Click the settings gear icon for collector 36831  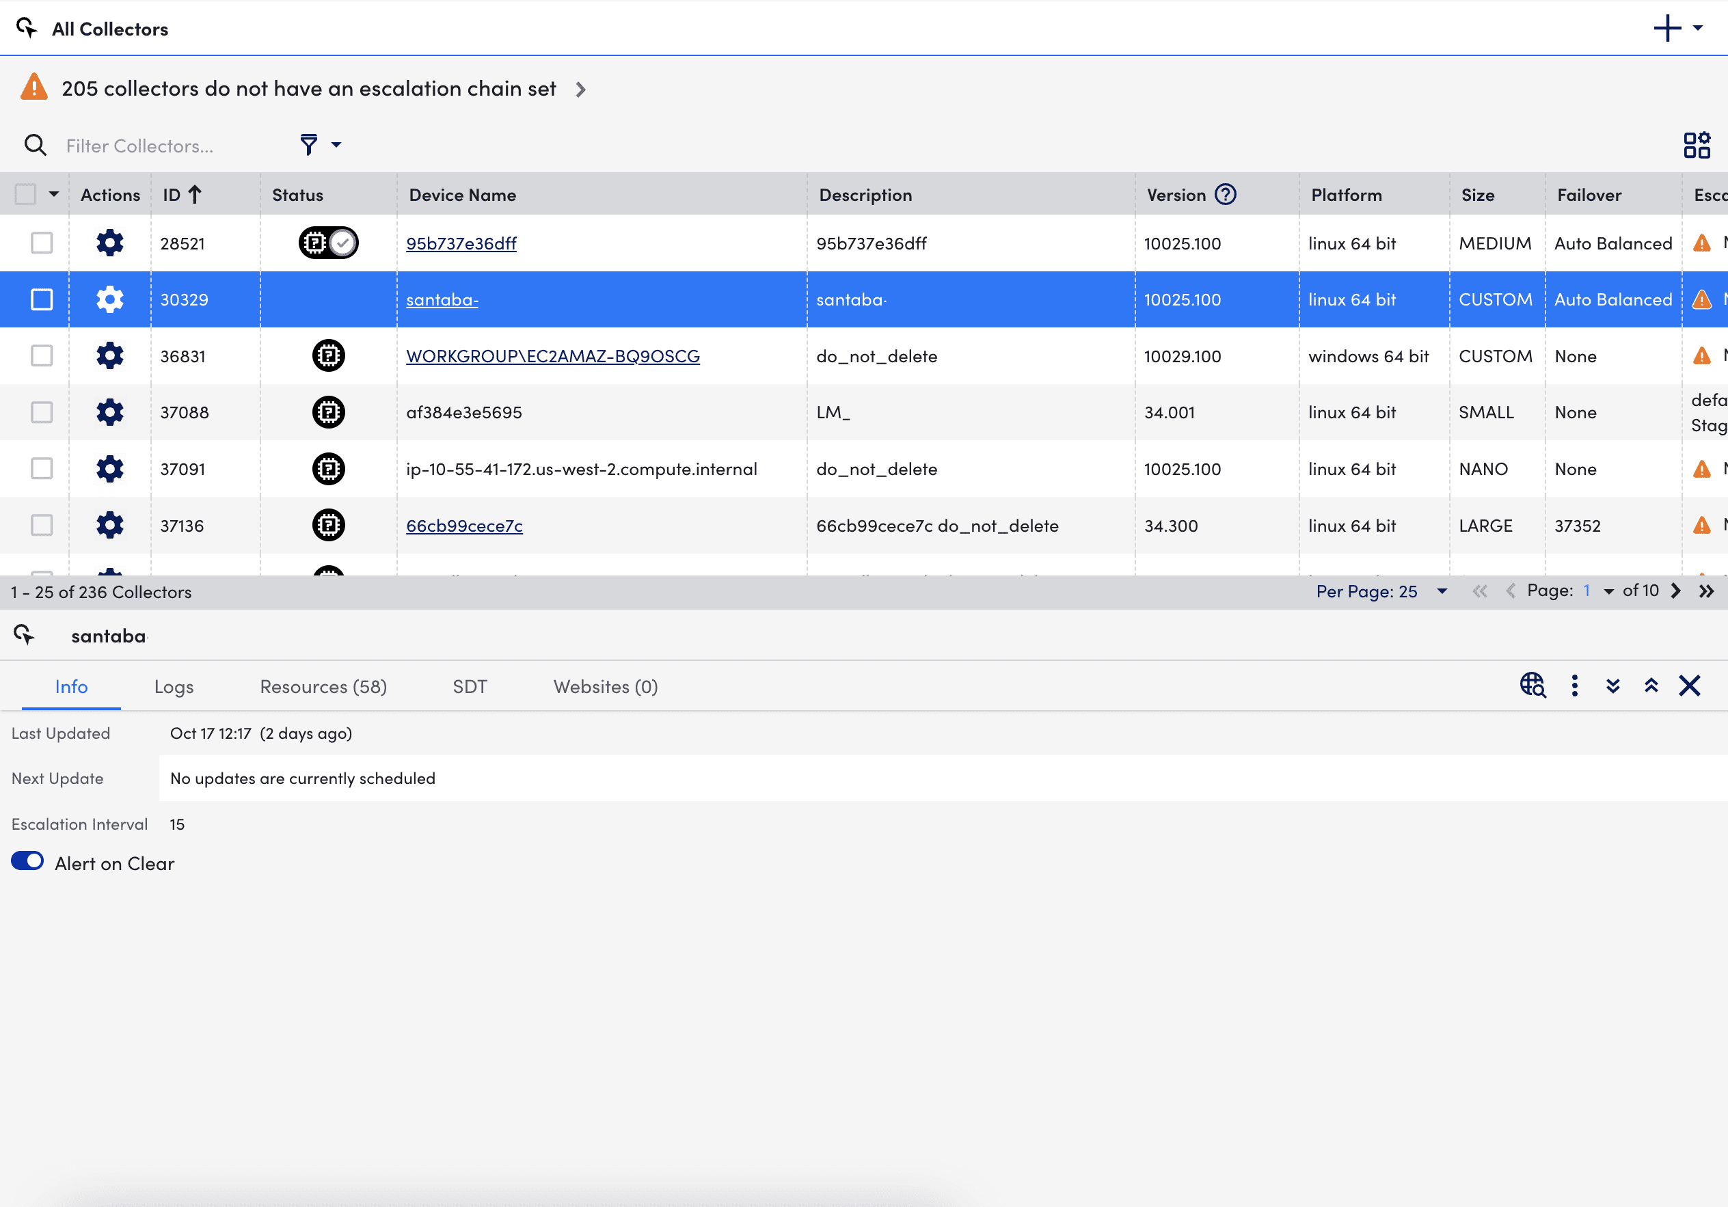coord(109,357)
